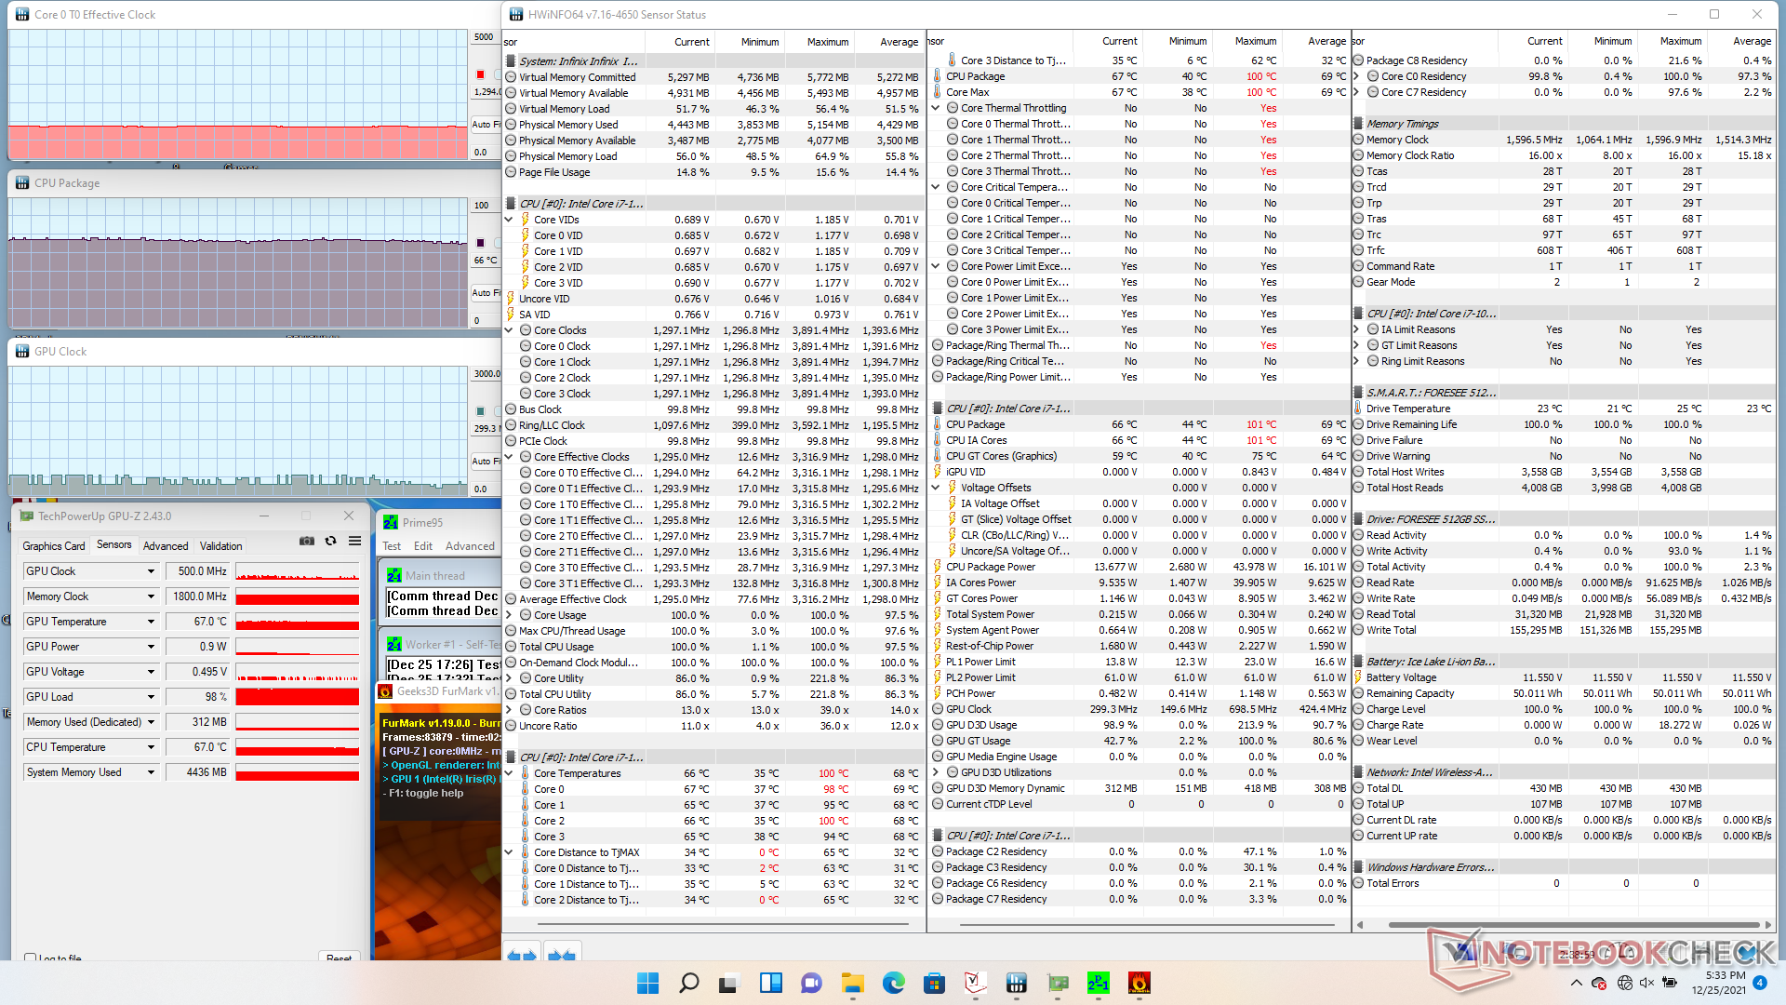Open Advanced tab in GPU-Z
Image resolution: width=1786 pixels, height=1005 pixels.
coord(166,546)
